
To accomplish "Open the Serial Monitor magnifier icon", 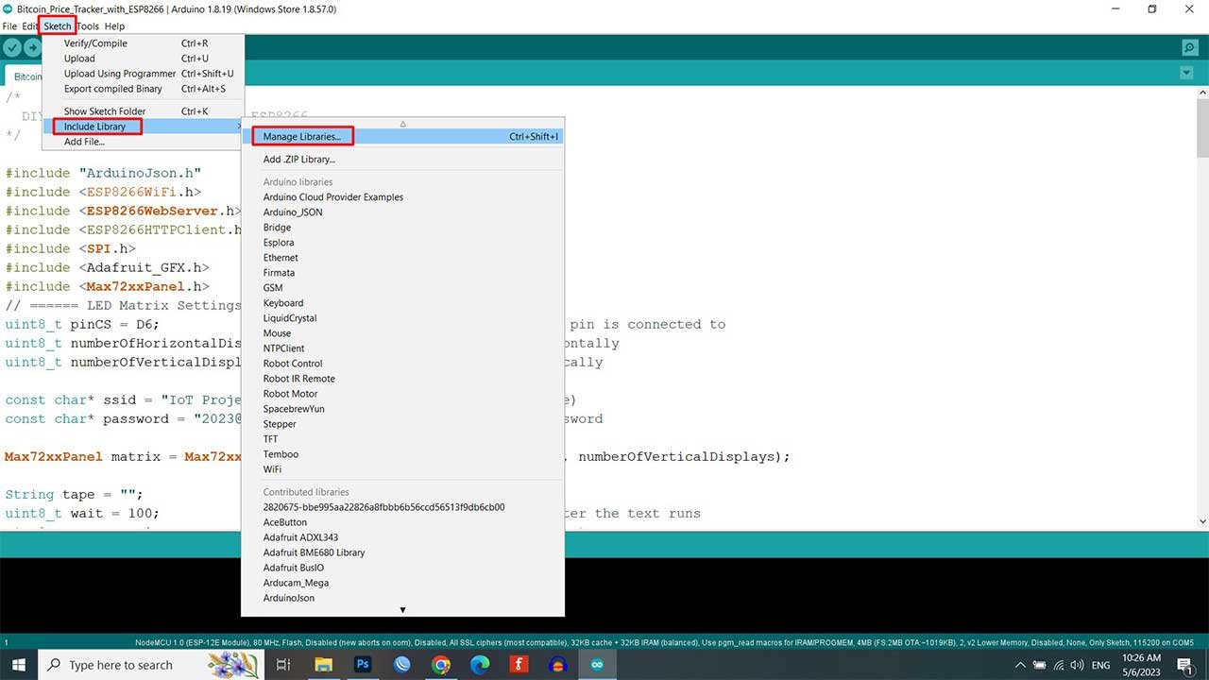I will click(1189, 47).
